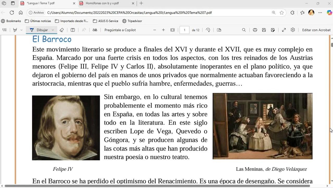Open the PDF table of contents sidebar
This screenshot has width=333, height=188.
pos(4,30)
